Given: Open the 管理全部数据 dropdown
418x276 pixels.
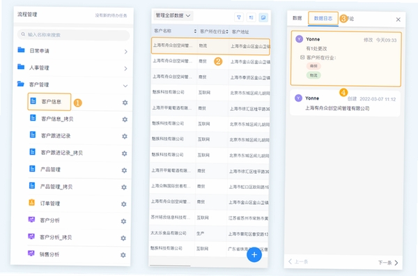Looking at the screenshot, I should click(173, 16).
